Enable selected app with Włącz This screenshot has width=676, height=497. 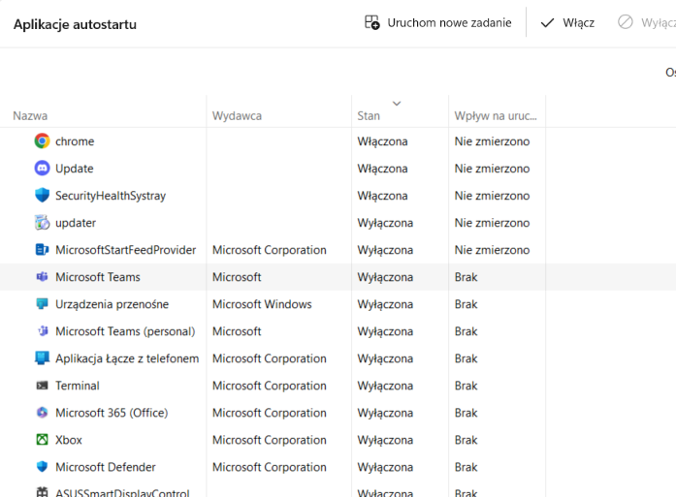pyautogui.click(x=567, y=22)
